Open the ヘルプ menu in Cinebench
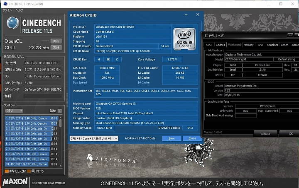299x188 pixels. point(19,10)
